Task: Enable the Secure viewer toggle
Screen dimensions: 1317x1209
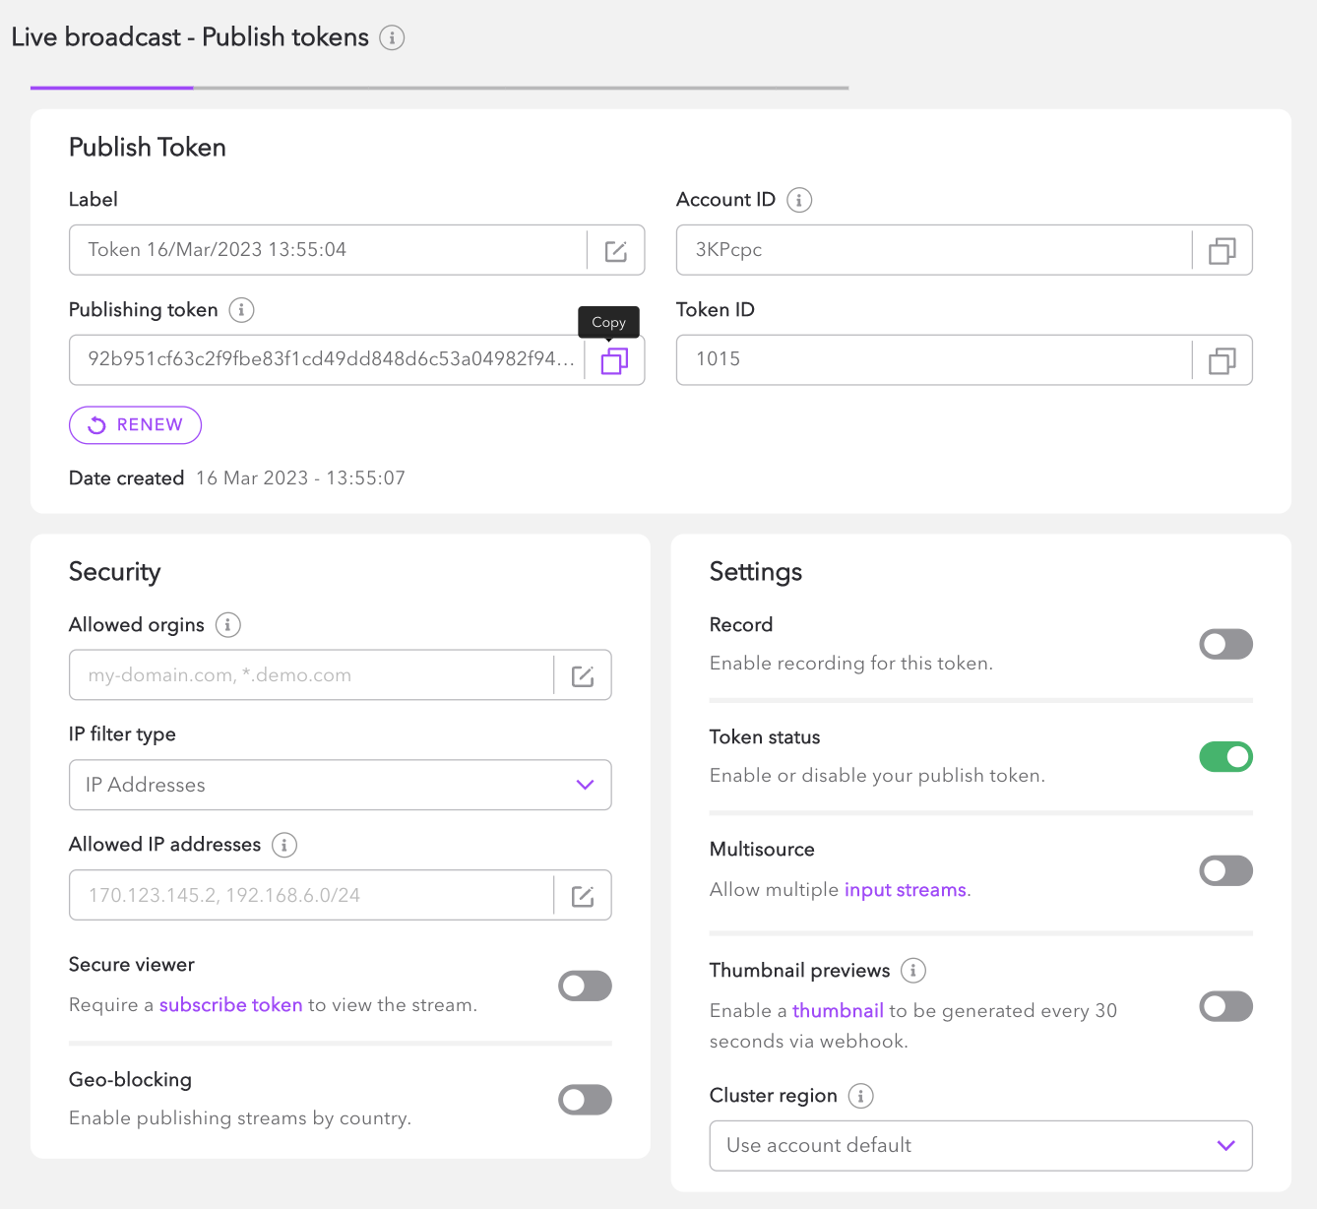Action: click(x=585, y=986)
